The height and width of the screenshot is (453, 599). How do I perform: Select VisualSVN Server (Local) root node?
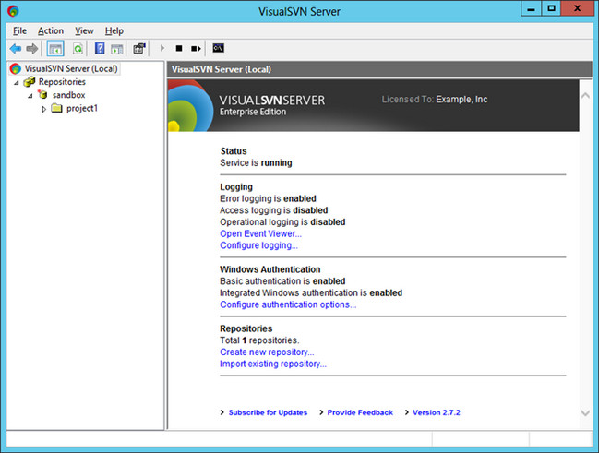point(71,69)
